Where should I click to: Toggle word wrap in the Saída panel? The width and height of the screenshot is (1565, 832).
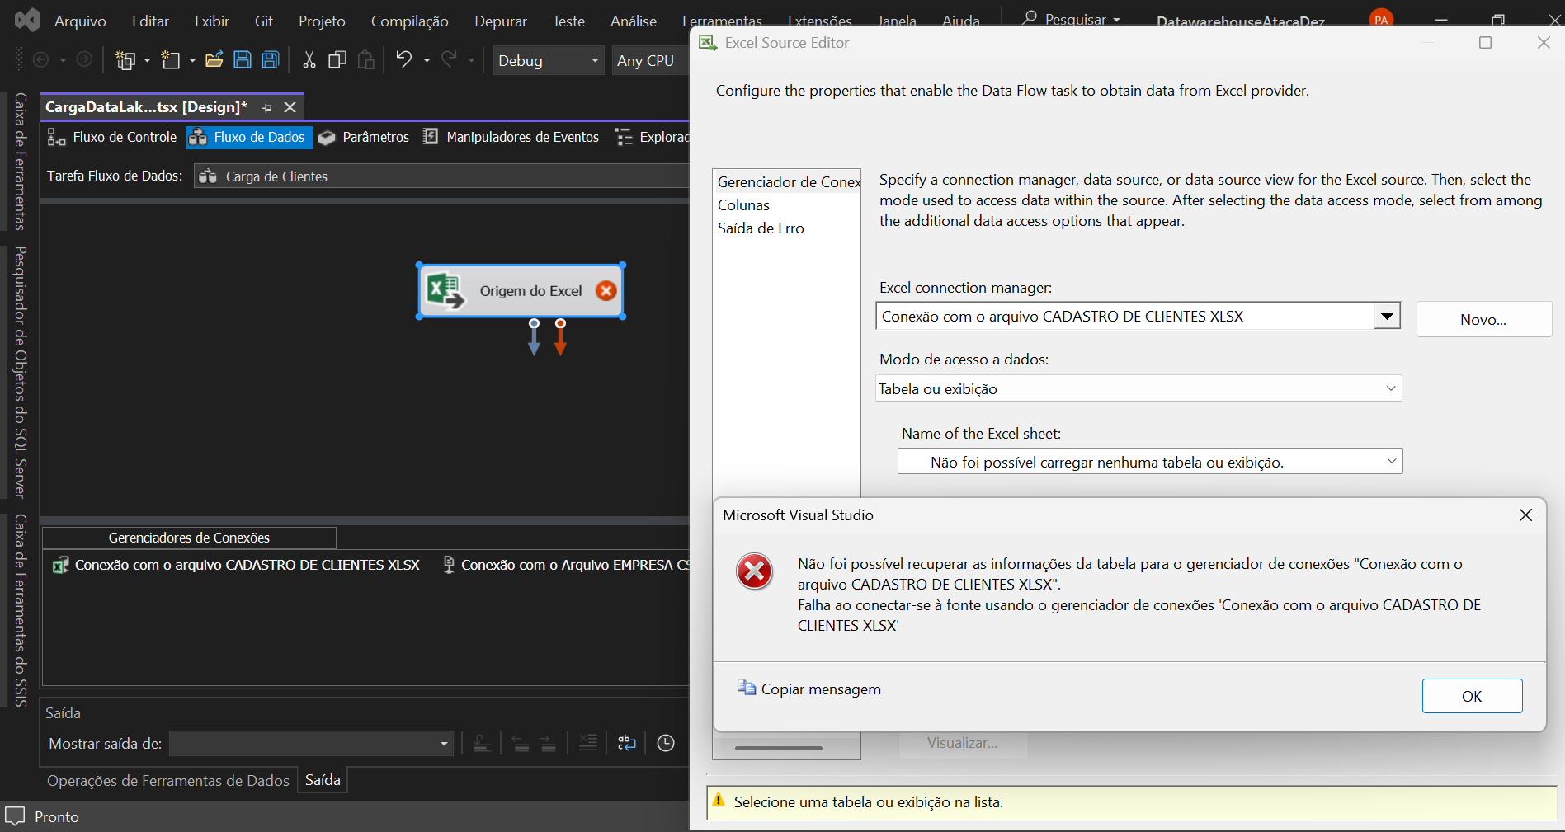point(627,743)
